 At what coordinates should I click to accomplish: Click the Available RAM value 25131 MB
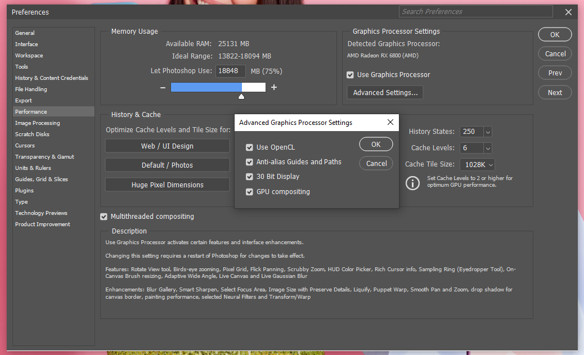click(x=233, y=43)
